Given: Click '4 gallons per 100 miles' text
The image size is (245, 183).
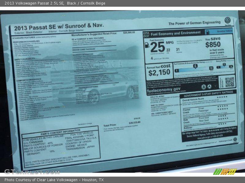Looking at the screenshot, I should [160, 58].
